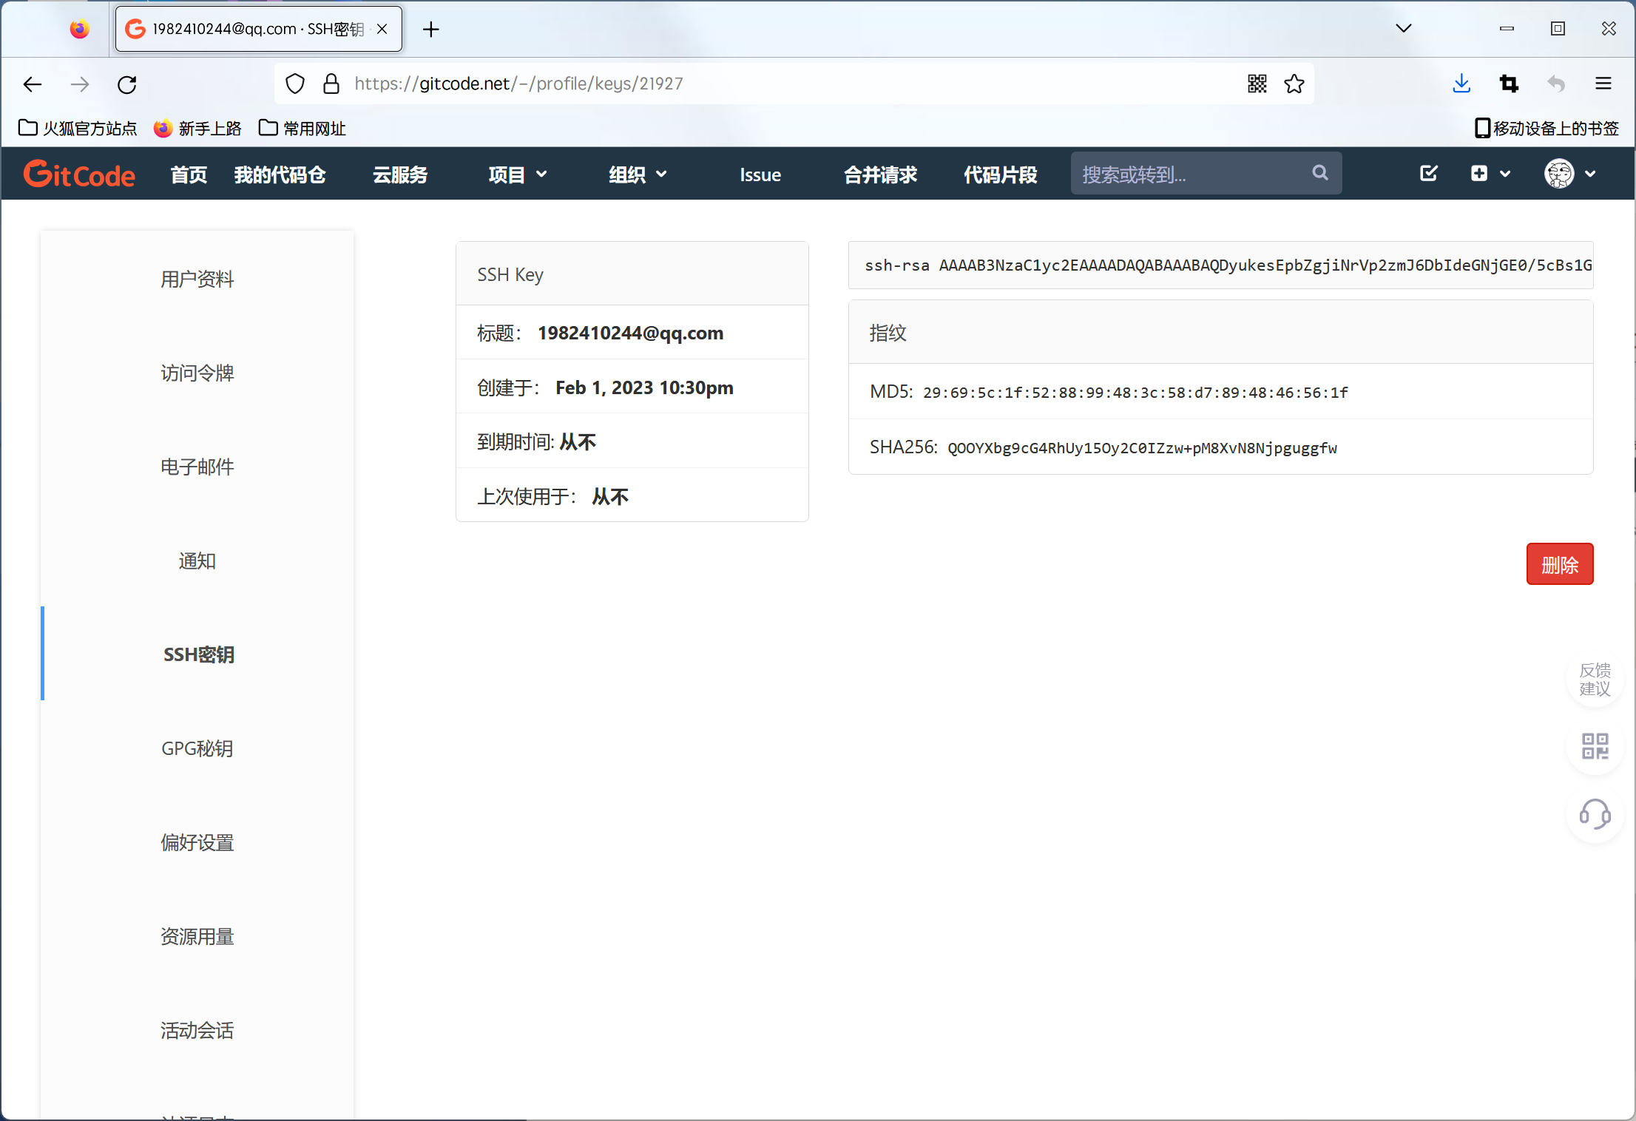Expand the 组织 dropdown menu
The image size is (1636, 1121).
coord(638,175)
